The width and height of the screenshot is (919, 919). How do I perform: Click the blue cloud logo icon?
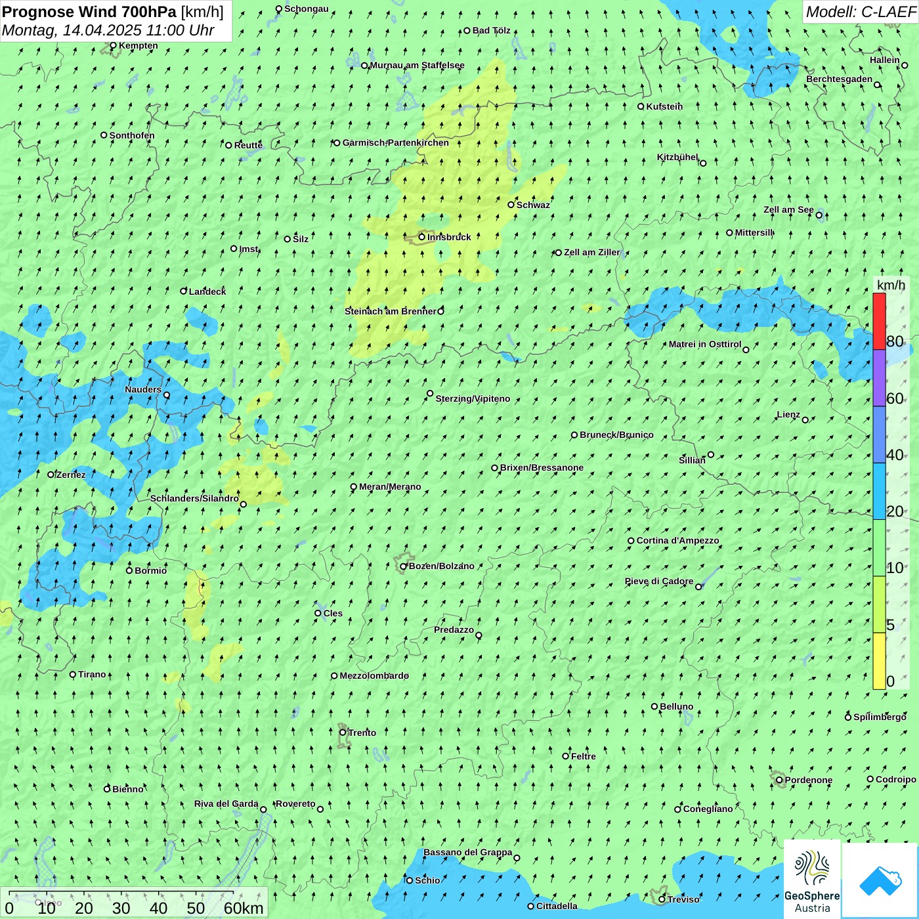click(x=880, y=881)
